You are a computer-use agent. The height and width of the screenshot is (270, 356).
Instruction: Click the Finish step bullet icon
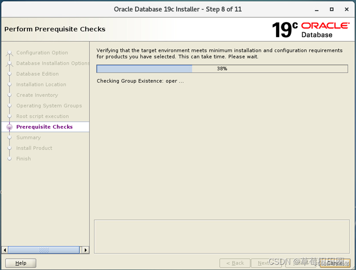click(x=9, y=159)
